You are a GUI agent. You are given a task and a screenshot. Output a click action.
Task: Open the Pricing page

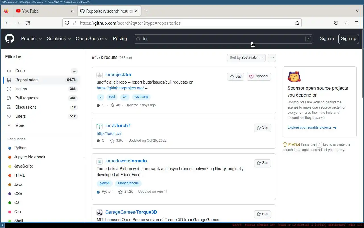[x=120, y=39]
